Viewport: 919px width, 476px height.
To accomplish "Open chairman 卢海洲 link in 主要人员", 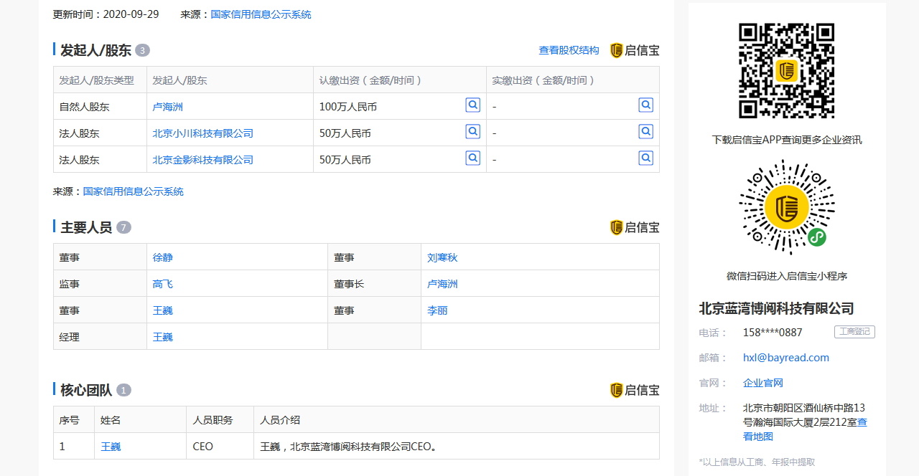I will tap(442, 284).
